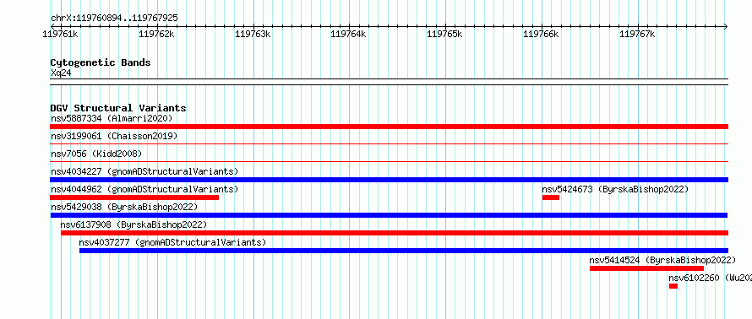Click the thin nsv3199061 red line
Screen dimensions: 752x319
coord(389,143)
